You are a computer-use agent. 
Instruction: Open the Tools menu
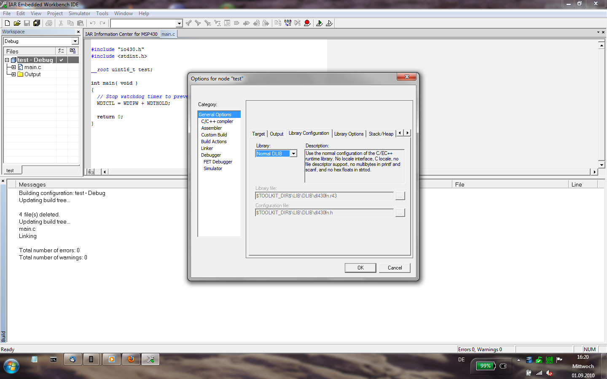tap(102, 13)
